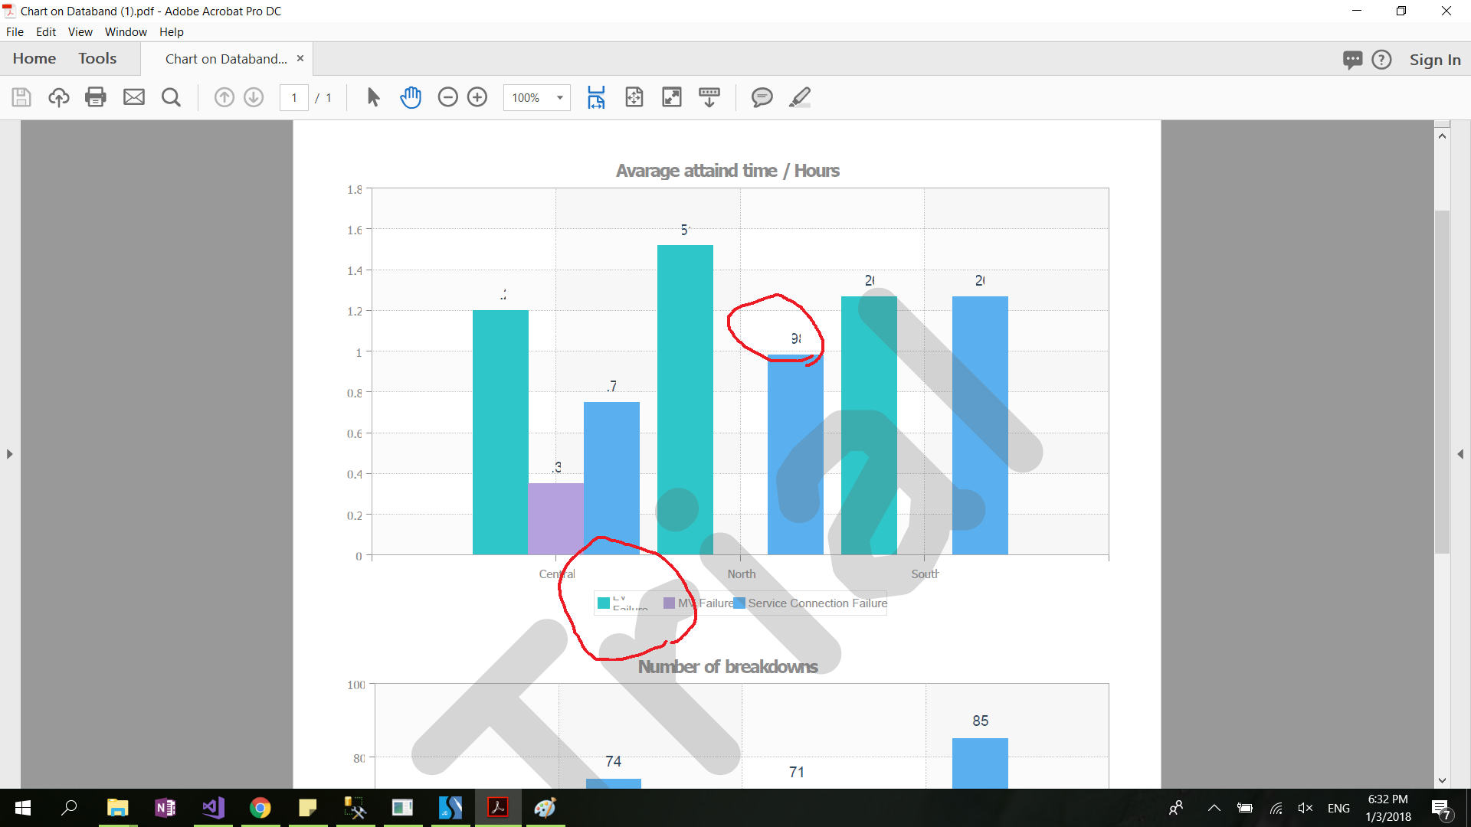The height and width of the screenshot is (827, 1471).
Task: Zoom in with plus button
Action: click(477, 97)
